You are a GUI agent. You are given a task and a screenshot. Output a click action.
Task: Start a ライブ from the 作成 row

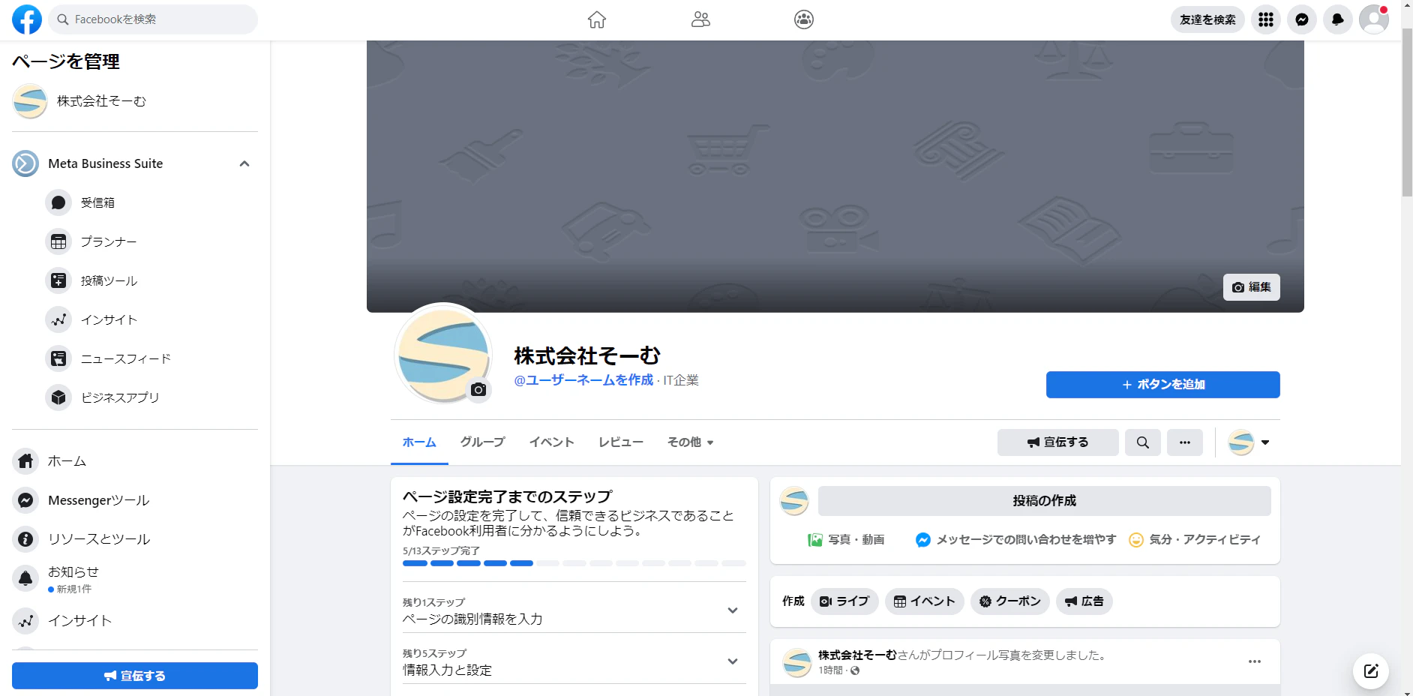(x=844, y=601)
